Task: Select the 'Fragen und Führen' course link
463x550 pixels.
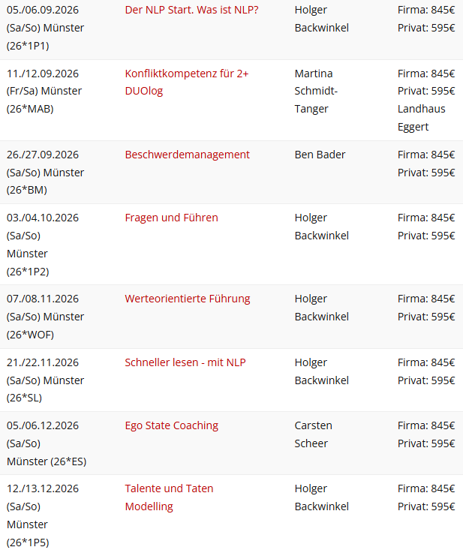Action: pyautogui.click(x=171, y=218)
